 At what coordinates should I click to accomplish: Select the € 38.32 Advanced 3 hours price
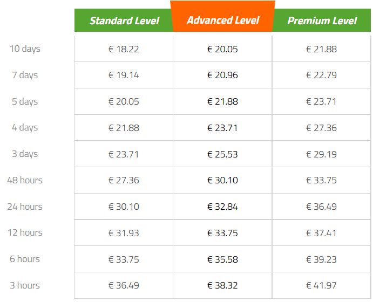coord(222,285)
